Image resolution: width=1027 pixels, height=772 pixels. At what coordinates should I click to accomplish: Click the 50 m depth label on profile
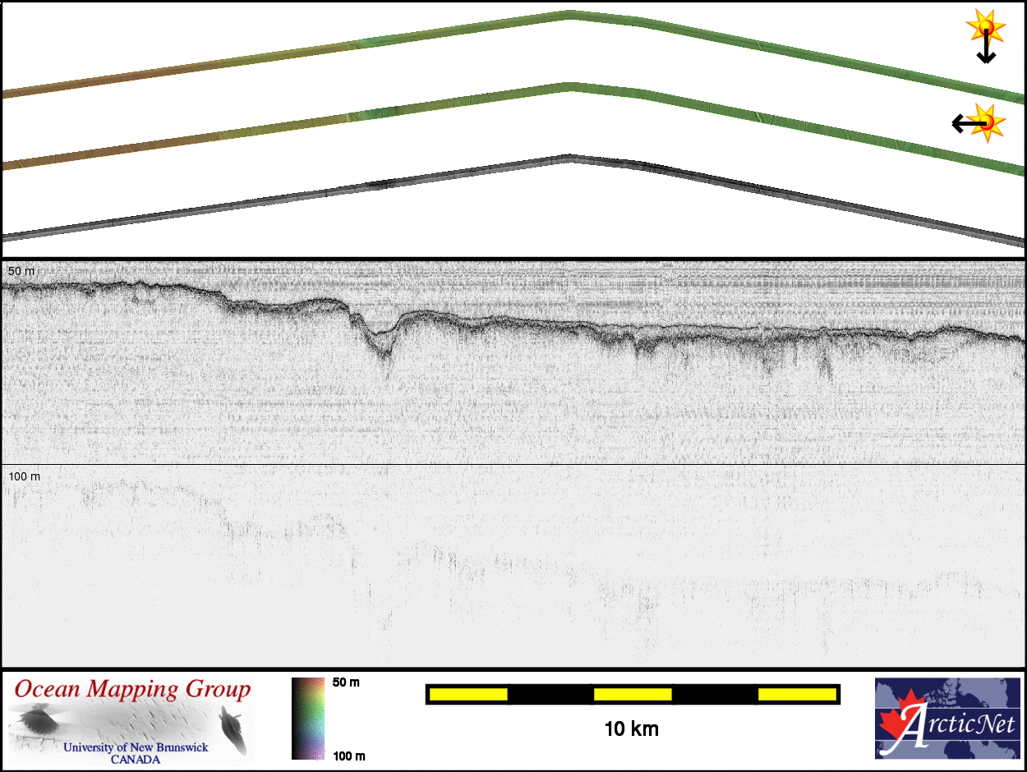[x=20, y=271]
